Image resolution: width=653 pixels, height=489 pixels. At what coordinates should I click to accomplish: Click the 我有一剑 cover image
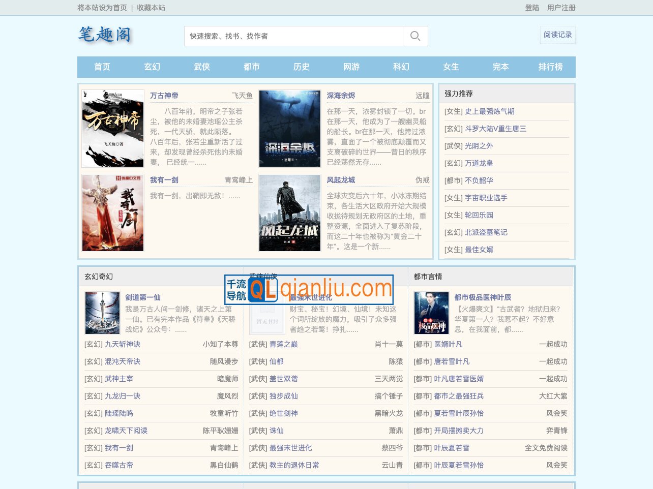tap(113, 213)
